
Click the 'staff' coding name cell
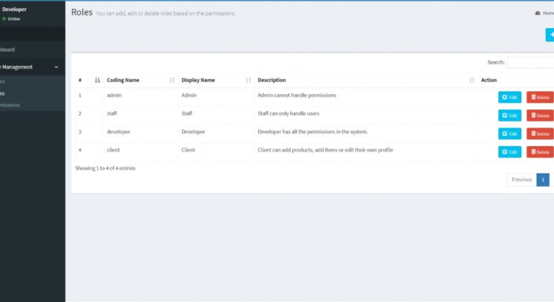(x=111, y=113)
